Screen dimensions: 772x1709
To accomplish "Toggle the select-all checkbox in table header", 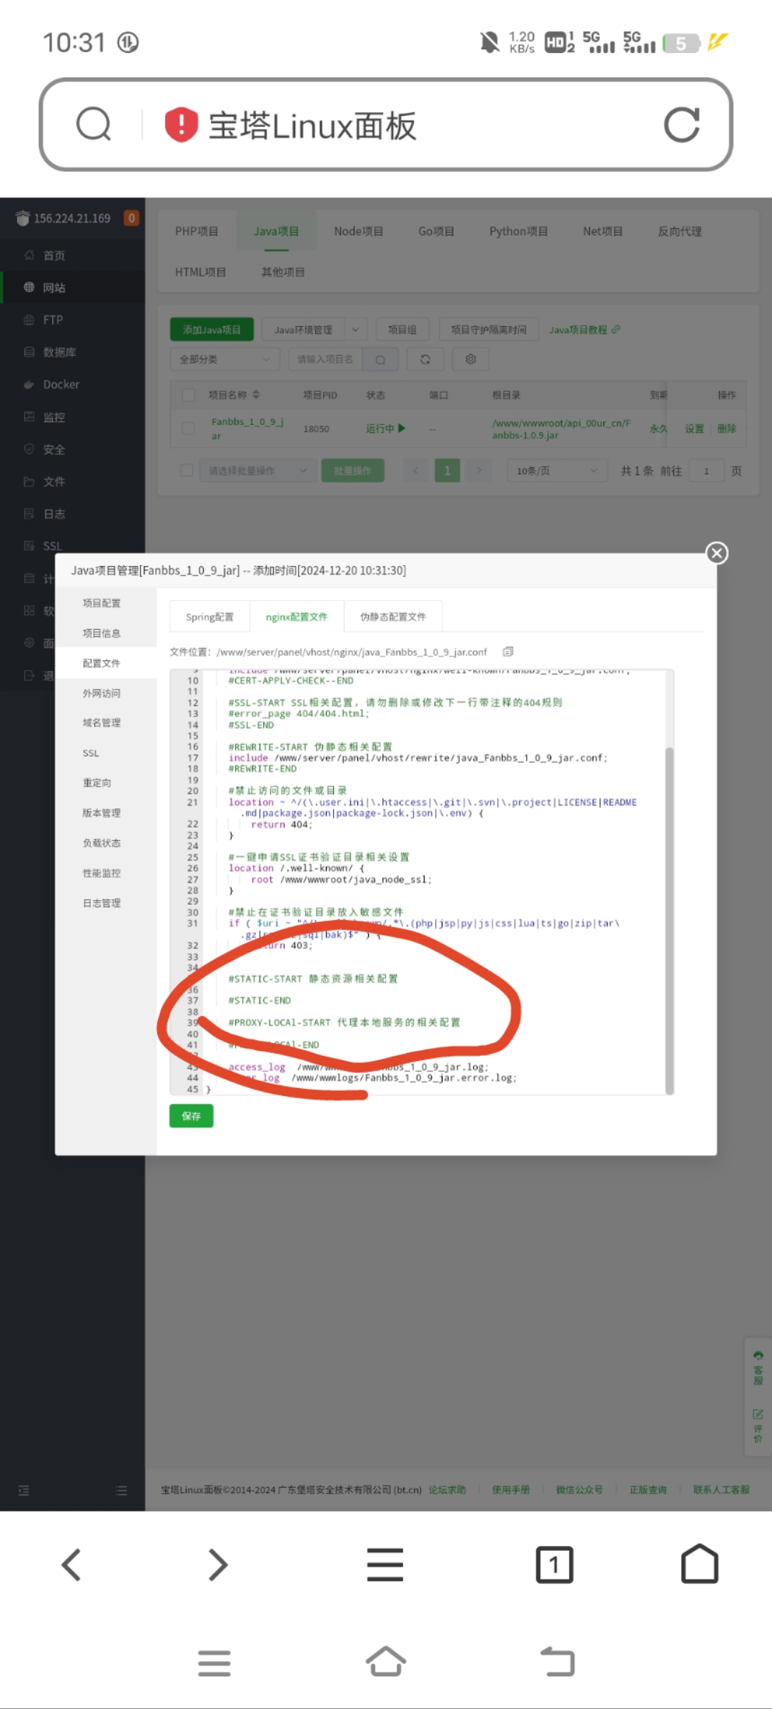I will pos(188,395).
